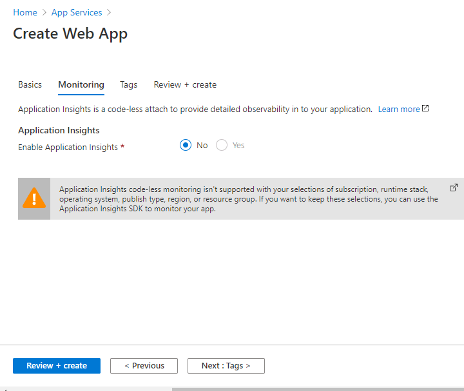The width and height of the screenshot is (464, 391).
Task: Select Yes for Enable Application Insights
Action: [222, 145]
